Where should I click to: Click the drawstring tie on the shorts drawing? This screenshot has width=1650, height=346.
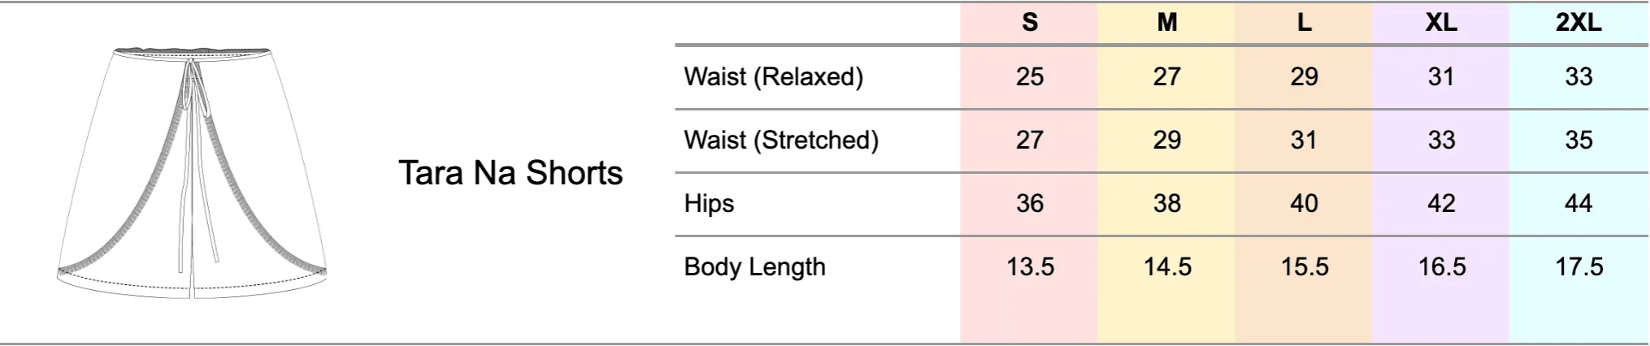pos(195,89)
